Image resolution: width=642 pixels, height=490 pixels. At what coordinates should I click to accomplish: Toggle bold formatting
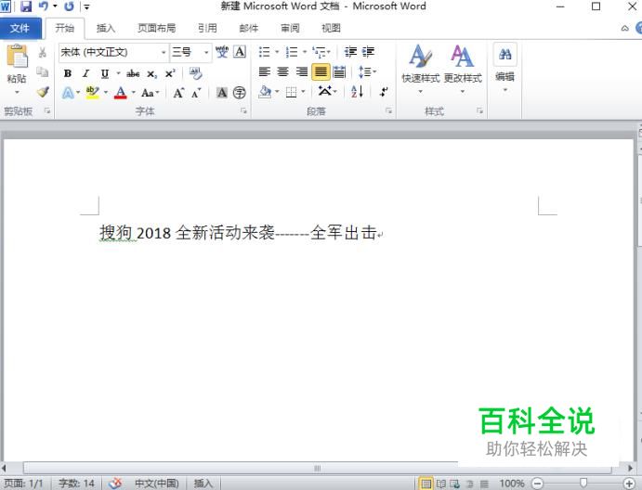[68, 73]
